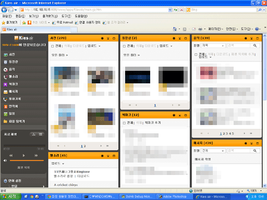Go to page 3 in the 음악 panel pagination

tap(227, 134)
